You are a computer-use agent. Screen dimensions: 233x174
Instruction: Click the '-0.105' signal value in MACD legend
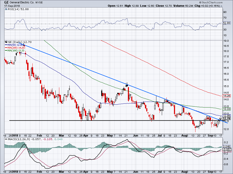tap(47, 139)
